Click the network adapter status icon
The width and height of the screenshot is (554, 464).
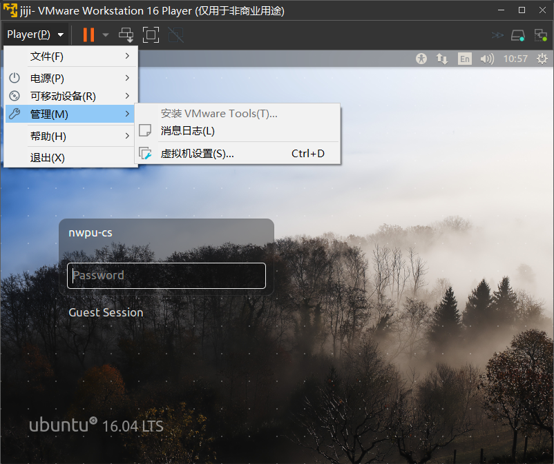[x=540, y=34]
